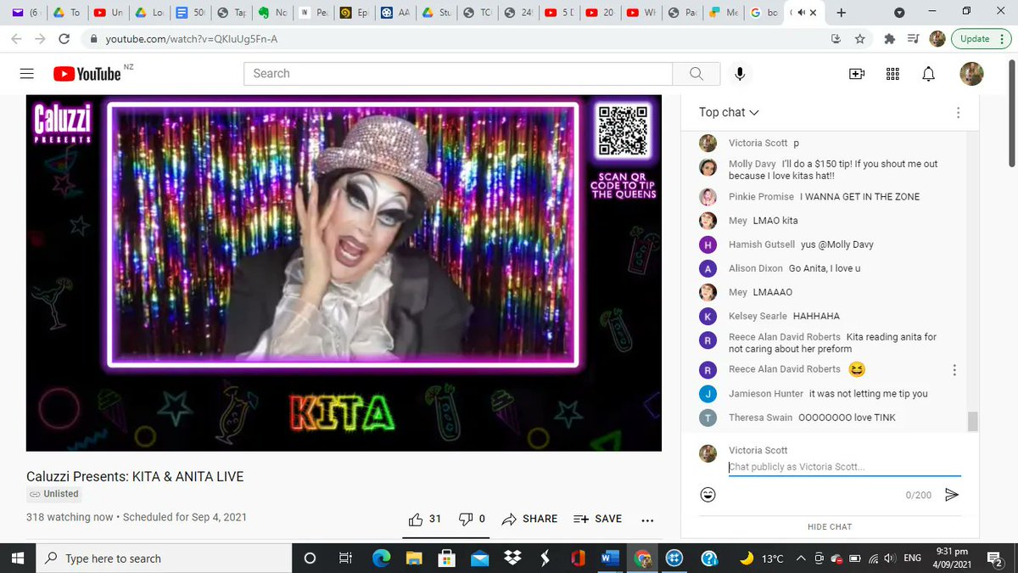Viewport: 1018px width, 573px height.
Task: Open the live chat three-dot options menu
Action: (958, 112)
